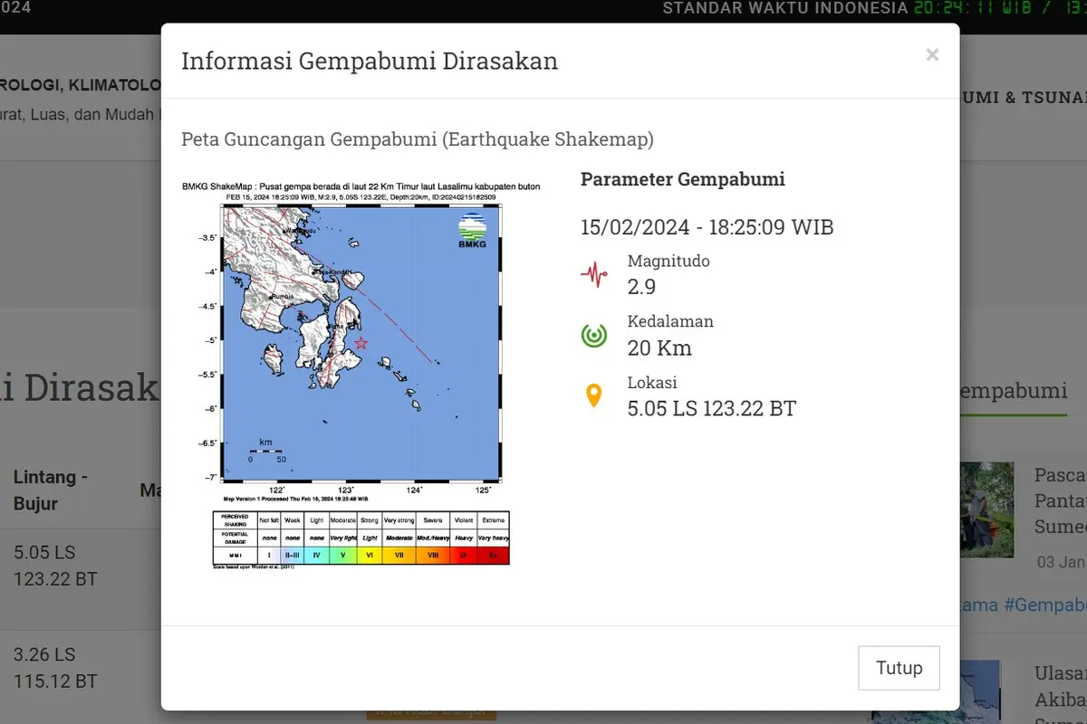Click the orange location pin icon

(x=594, y=395)
